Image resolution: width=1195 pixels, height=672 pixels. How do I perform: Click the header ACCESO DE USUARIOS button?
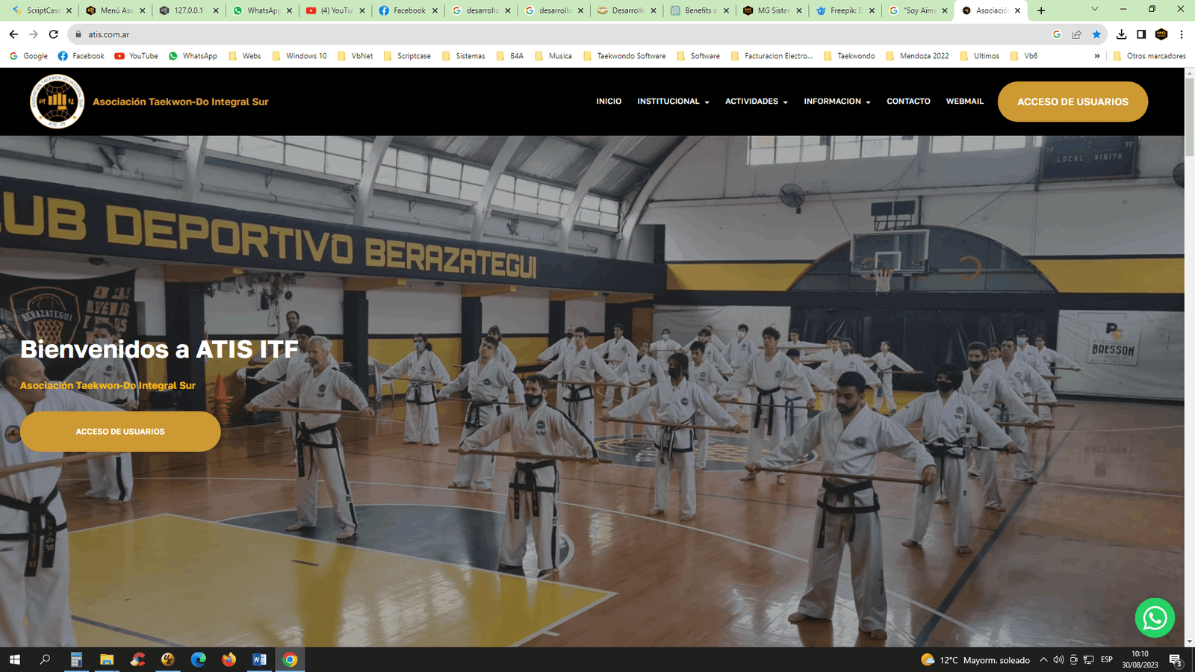[1073, 102]
